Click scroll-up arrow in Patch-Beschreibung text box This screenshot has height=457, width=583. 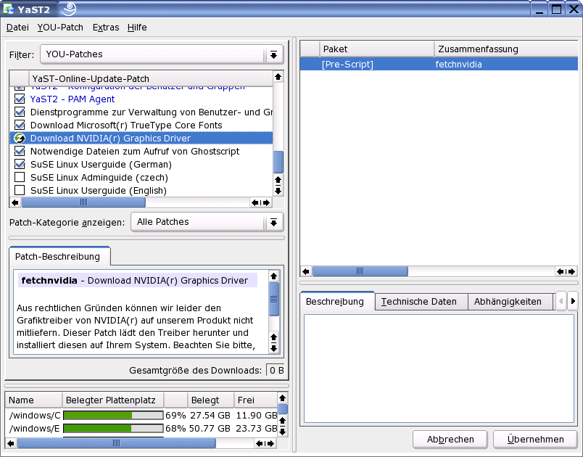click(x=273, y=276)
